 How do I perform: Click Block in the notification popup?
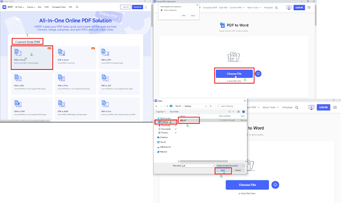click(x=193, y=15)
